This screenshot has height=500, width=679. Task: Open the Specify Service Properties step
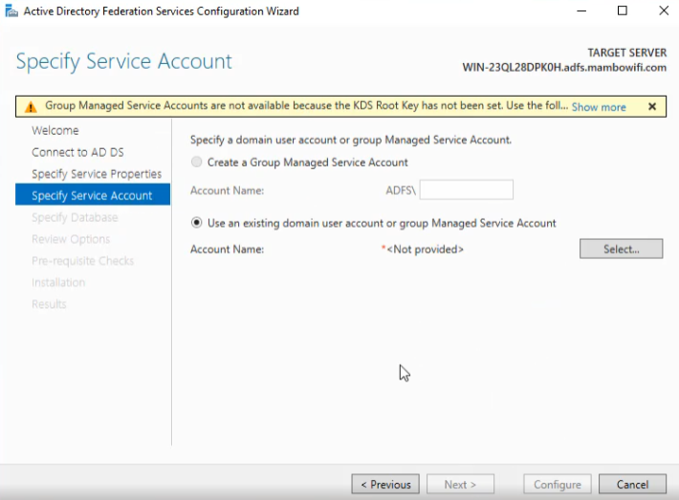[x=97, y=174]
